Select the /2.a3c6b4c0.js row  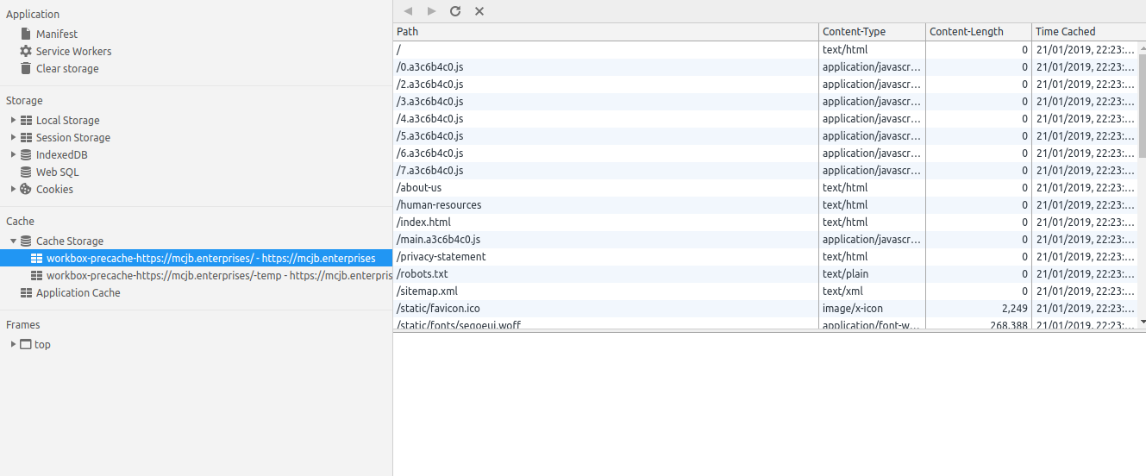(x=766, y=84)
